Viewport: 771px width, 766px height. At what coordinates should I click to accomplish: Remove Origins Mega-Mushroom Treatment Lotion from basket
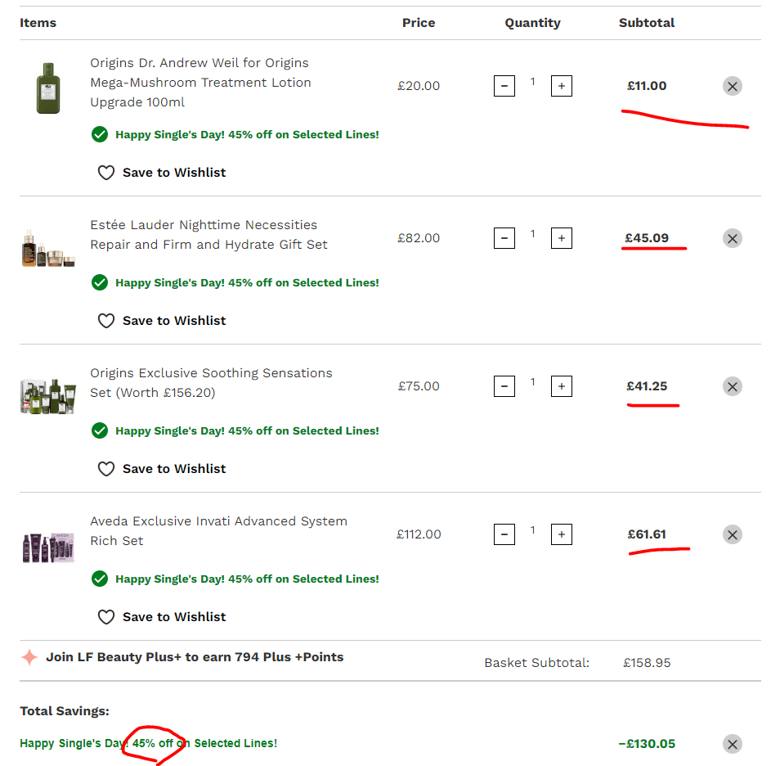pyautogui.click(x=732, y=86)
